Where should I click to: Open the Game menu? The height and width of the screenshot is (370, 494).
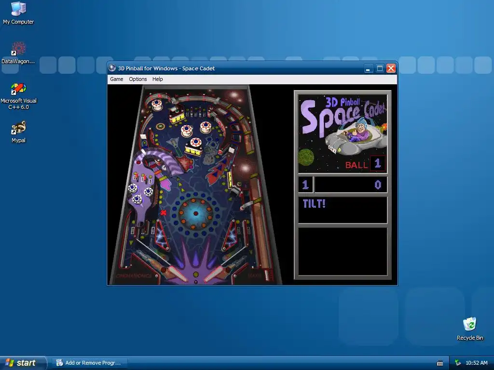coord(117,79)
